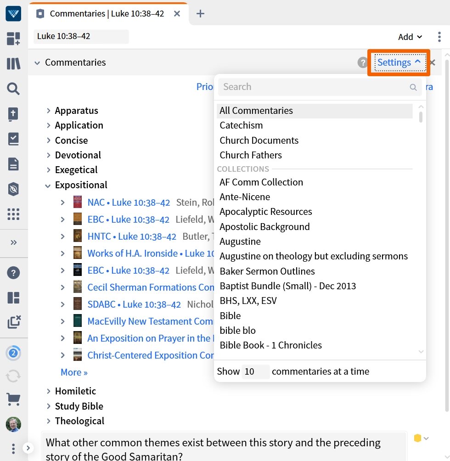Viewport: 450px width, 461px height.
Task: Collapse the Expositional category
Action: click(x=48, y=186)
